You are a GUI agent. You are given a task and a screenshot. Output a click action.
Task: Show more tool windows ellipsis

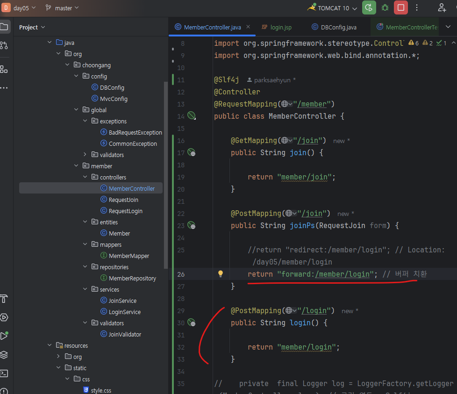[4, 88]
